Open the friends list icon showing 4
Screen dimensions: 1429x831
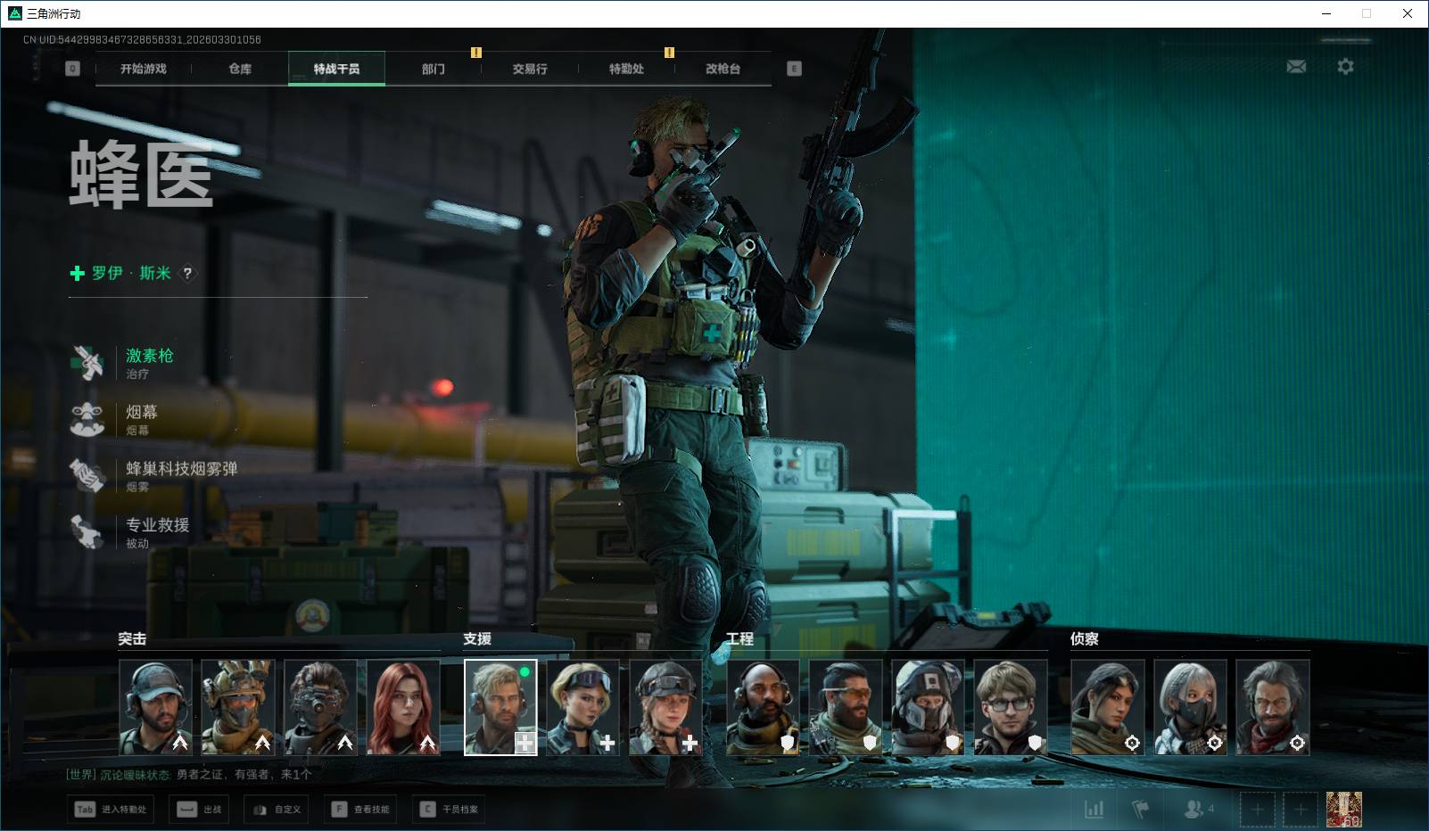point(1199,810)
